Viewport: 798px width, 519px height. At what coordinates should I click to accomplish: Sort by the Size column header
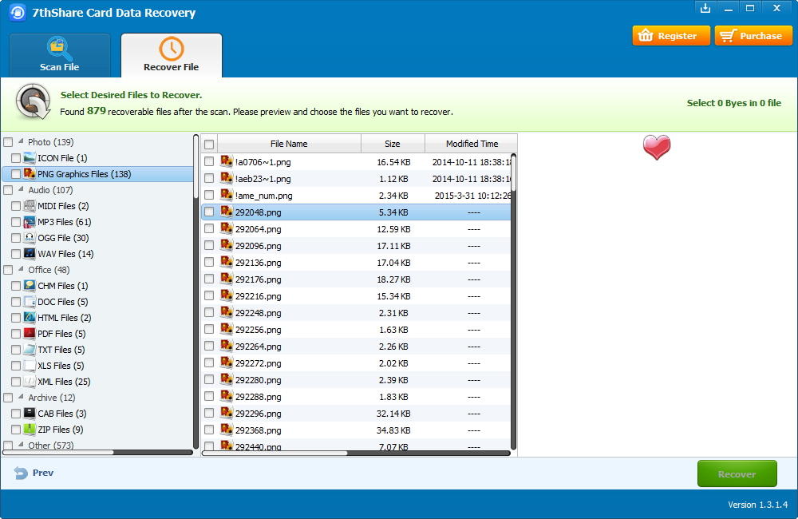[393, 144]
